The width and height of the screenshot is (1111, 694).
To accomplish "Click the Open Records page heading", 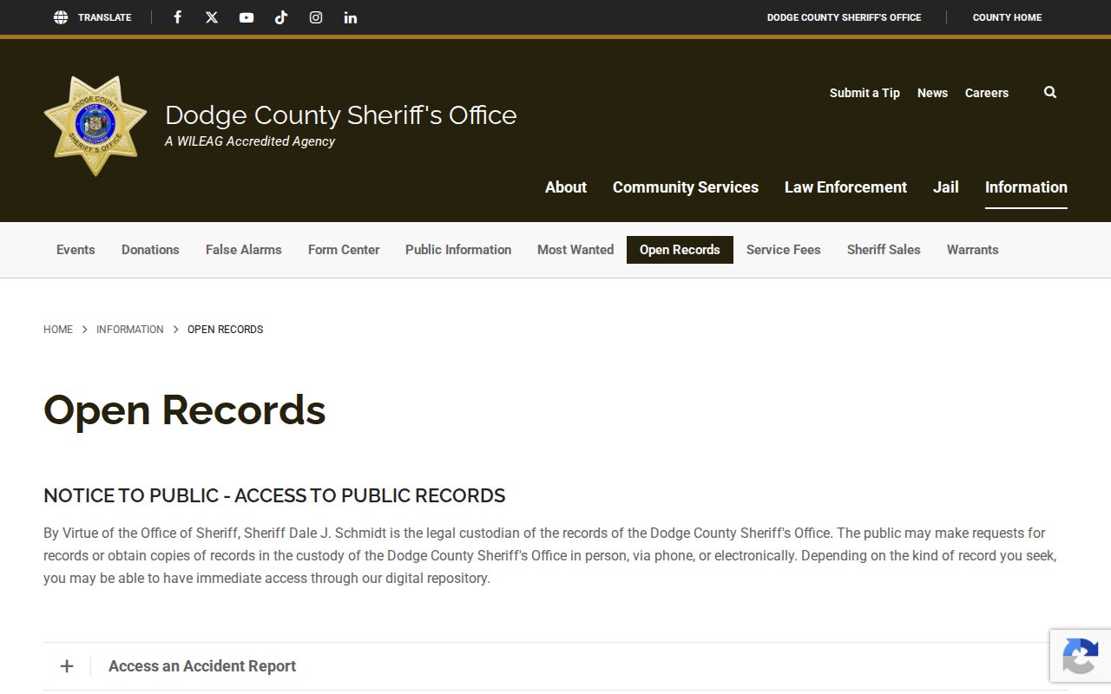I will [x=185, y=409].
